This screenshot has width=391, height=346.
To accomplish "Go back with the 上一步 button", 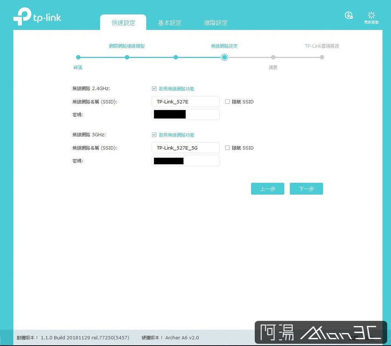I will click(x=268, y=189).
